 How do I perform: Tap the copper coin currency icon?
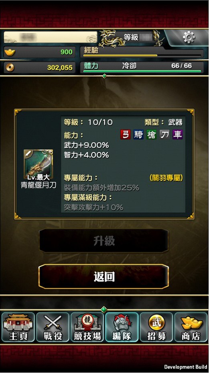(x=10, y=68)
